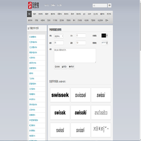This screenshot has height=141, width=141.
Task: Click the large text content textarea
Action: 75,56
